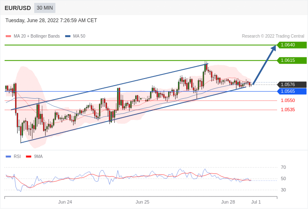Screen dimensions: 308x209
Task: Select the EUR/USD symbol title
Action: pos(18,8)
